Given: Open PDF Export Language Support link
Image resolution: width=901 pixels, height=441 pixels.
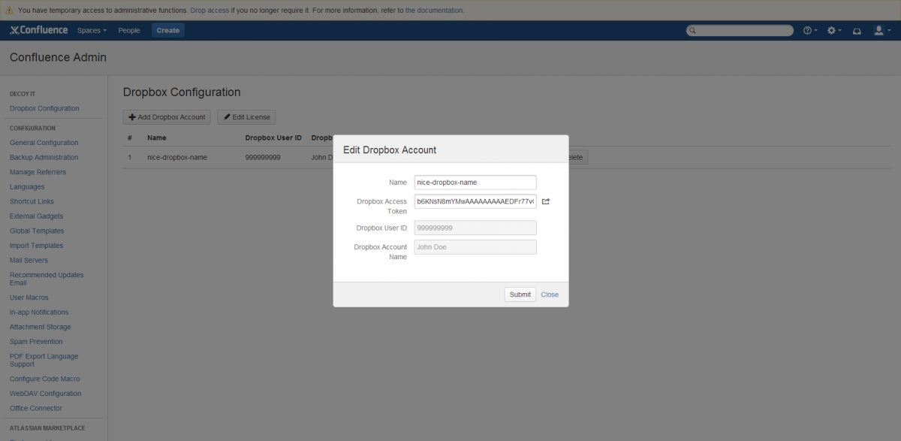Looking at the screenshot, I should click(x=44, y=360).
